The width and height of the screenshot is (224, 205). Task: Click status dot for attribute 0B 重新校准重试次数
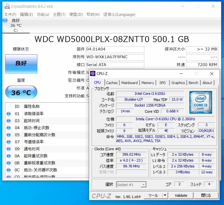[x=9, y=163]
